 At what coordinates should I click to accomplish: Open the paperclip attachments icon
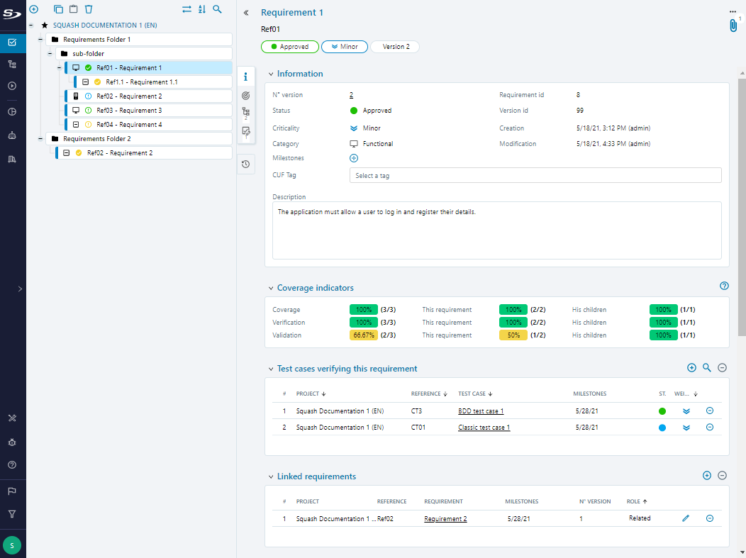click(x=733, y=26)
